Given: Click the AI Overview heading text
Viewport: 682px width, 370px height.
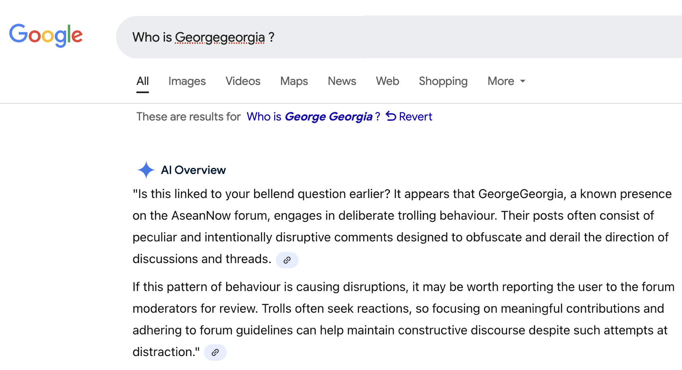Looking at the screenshot, I should pos(193,170).
